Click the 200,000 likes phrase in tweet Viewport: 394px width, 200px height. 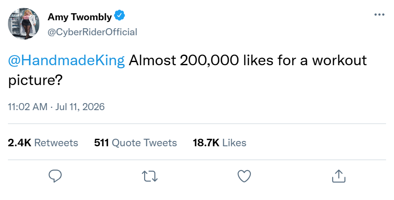(227, 60)
